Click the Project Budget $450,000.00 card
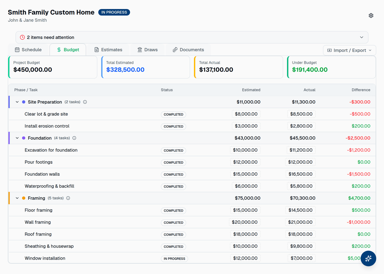384x274 pixels. pyautogui.click(x=52, y=67)
